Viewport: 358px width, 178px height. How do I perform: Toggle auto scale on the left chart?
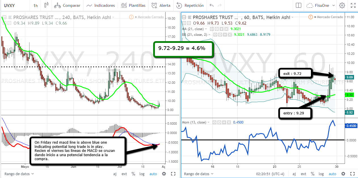(153, 174)
